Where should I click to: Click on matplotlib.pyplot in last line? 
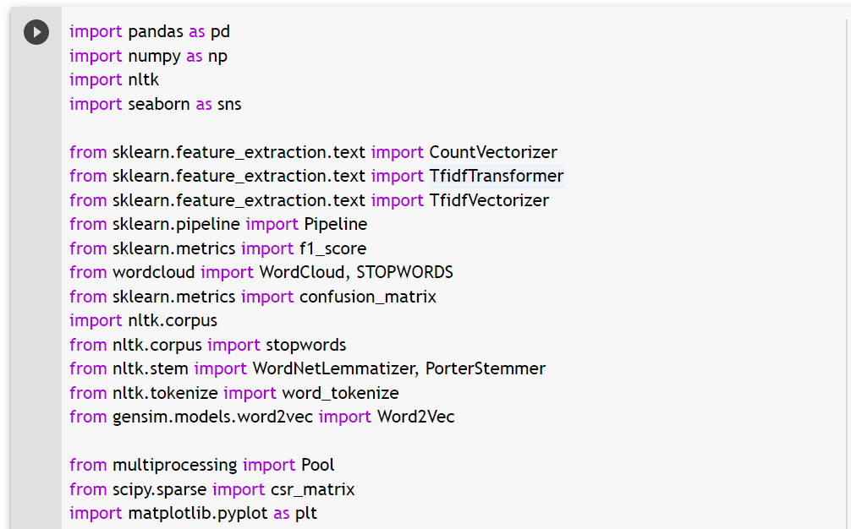click(x=198, y=513)
